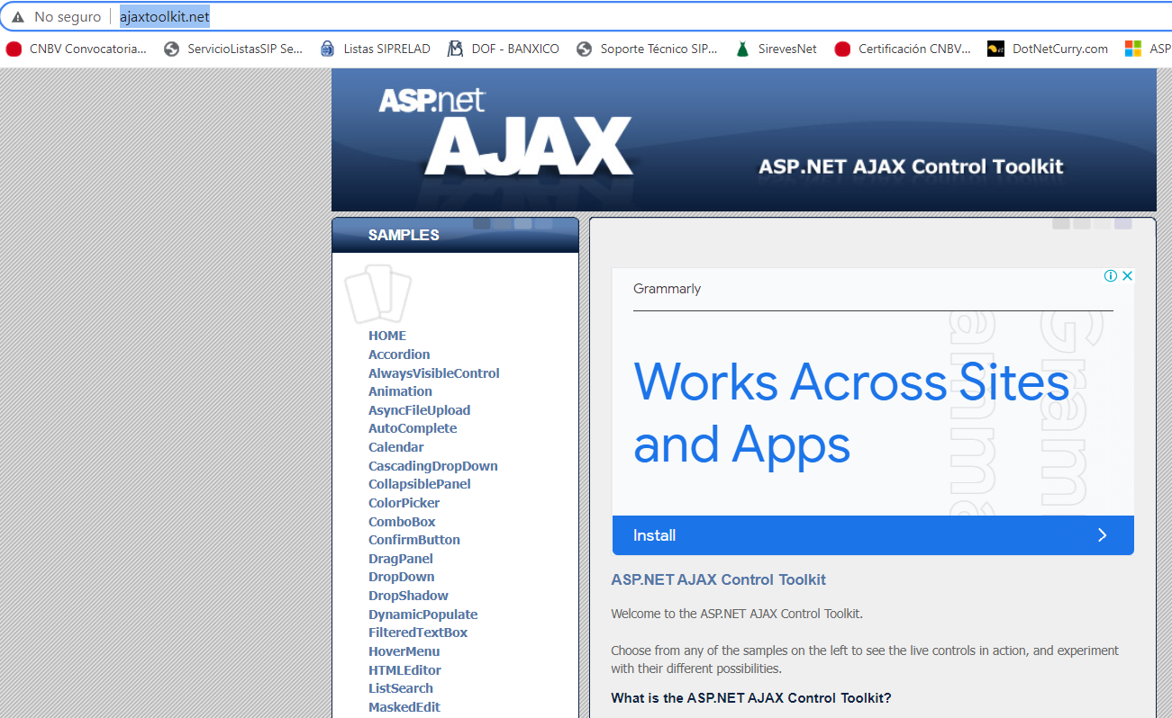This screenshot has width=1172, height=718.
Task: Click the Works Across Sites ad text
Action: coord(851,412)
